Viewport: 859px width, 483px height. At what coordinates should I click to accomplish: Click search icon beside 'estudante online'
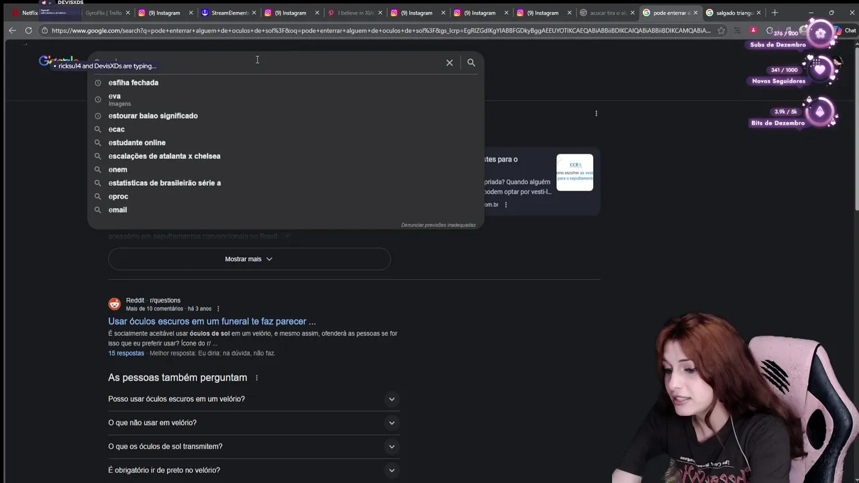[x=98, y=143]
